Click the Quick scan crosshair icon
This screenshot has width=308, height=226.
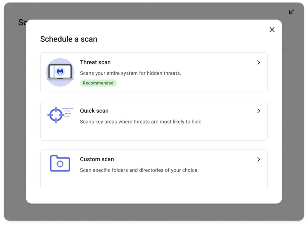point(56,115)
